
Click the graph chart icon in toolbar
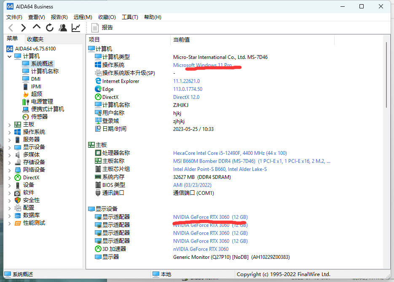click(x=76, y=28)
